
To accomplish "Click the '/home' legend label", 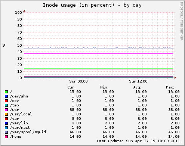I will 16,137.
